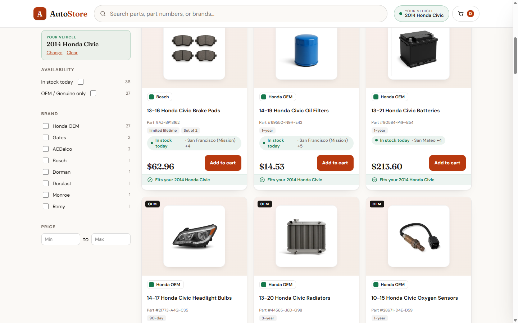Click the AutoStore wordmark
The image size is (518, 323).
click(68, 14)
